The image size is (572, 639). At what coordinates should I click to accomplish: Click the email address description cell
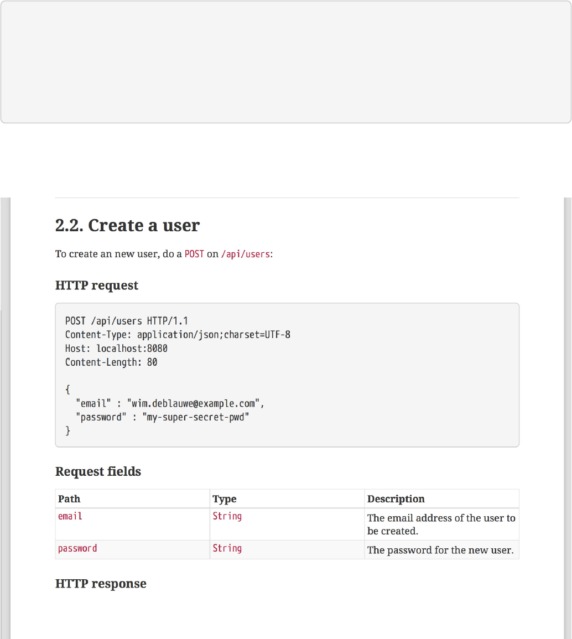click(441, 524)
